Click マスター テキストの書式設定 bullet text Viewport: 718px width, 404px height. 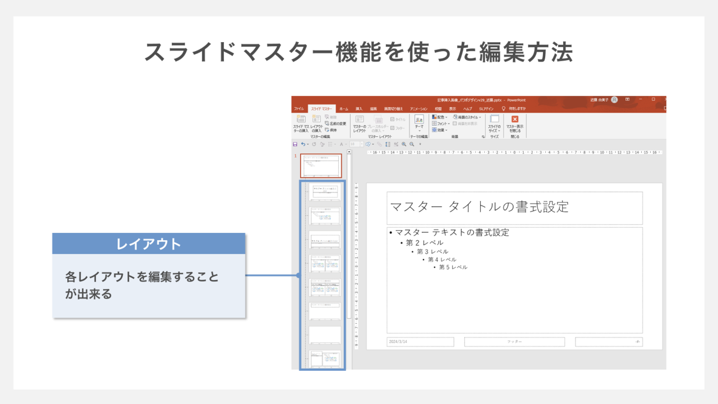pos(453,232)
